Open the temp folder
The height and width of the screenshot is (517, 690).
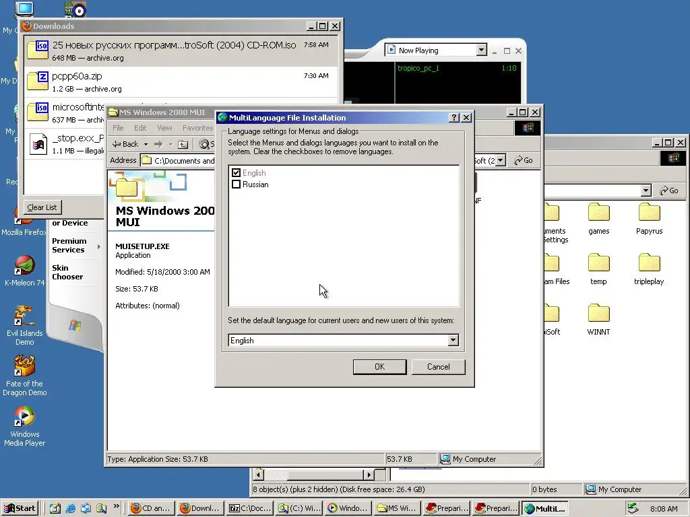click(598, 269)
